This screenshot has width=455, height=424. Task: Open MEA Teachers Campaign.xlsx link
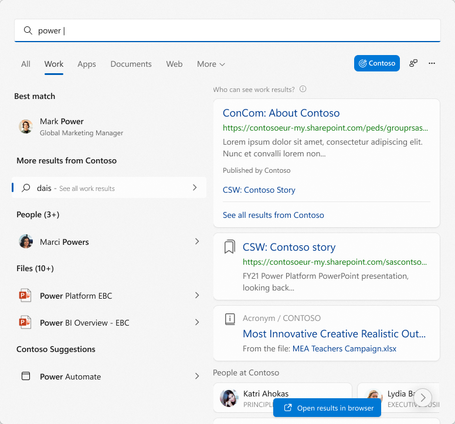pos(344,348)
